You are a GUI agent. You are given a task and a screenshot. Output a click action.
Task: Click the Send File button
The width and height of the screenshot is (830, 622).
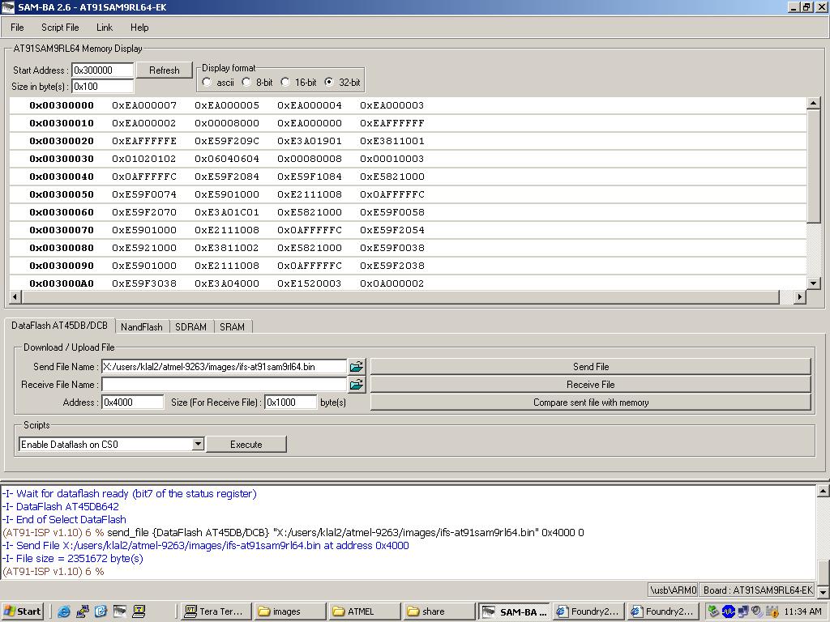click(590, 367)
